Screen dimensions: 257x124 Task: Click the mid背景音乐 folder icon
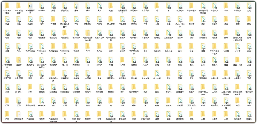[30, 6]
